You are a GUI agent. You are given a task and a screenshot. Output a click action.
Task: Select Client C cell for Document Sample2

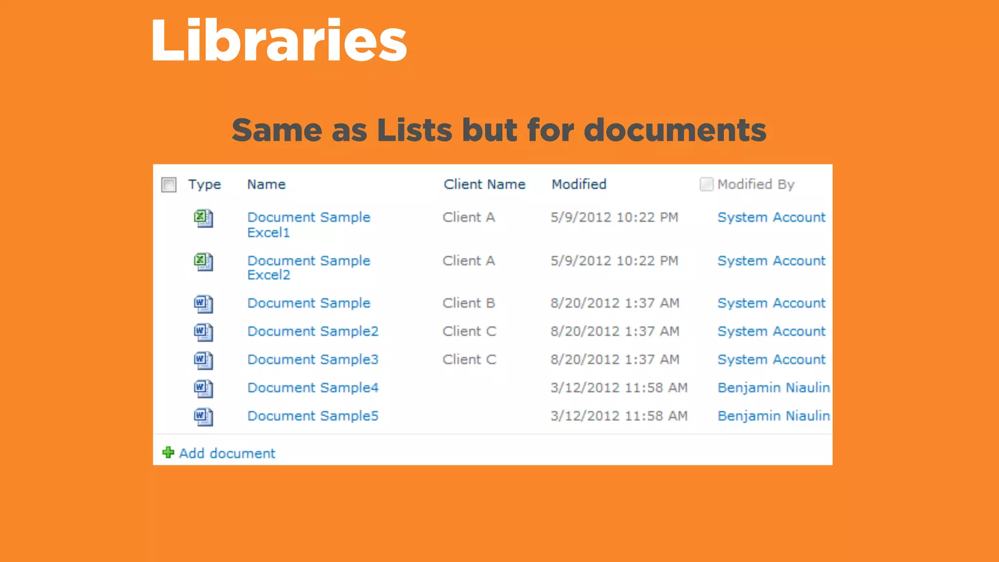(x=469, y=332)
